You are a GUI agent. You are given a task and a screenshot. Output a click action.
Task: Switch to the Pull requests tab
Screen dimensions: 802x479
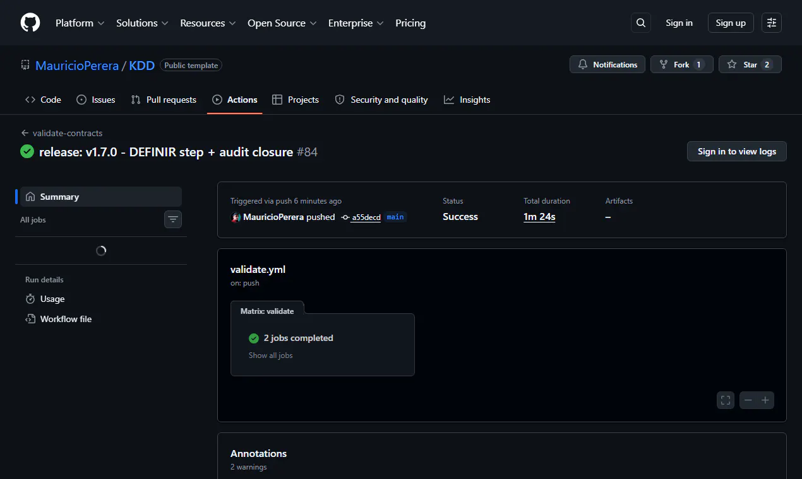[x=164, y=100]
